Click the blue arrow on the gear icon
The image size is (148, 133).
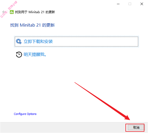point(20,43)
